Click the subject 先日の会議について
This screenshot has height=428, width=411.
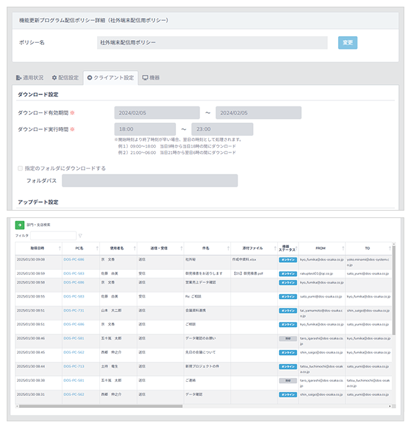pyautogui.click(x=200, y=352)
